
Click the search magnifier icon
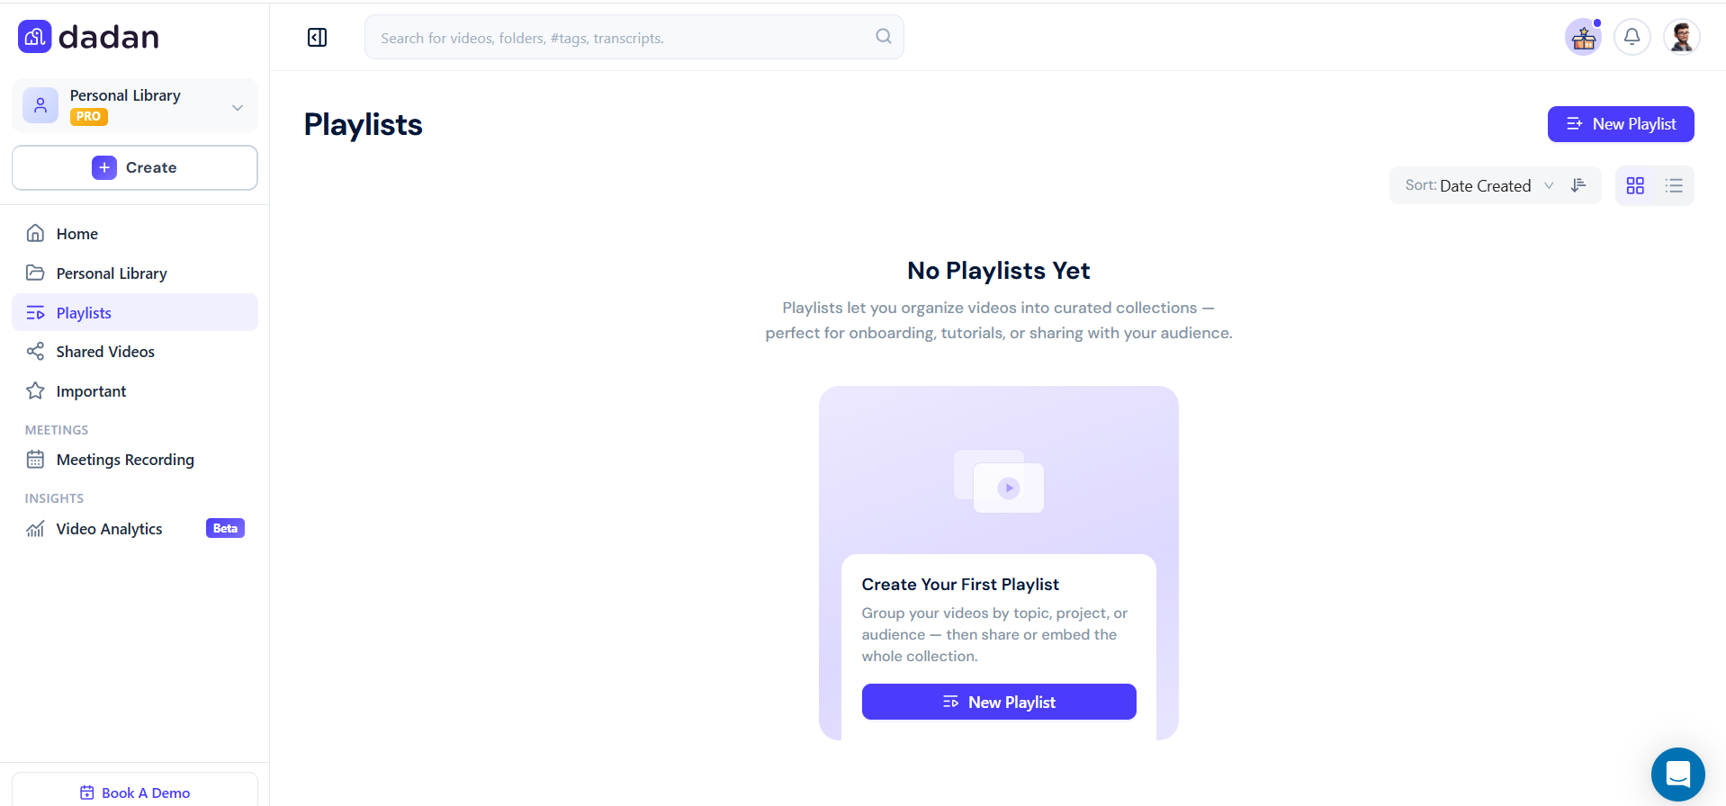[884, 36]
